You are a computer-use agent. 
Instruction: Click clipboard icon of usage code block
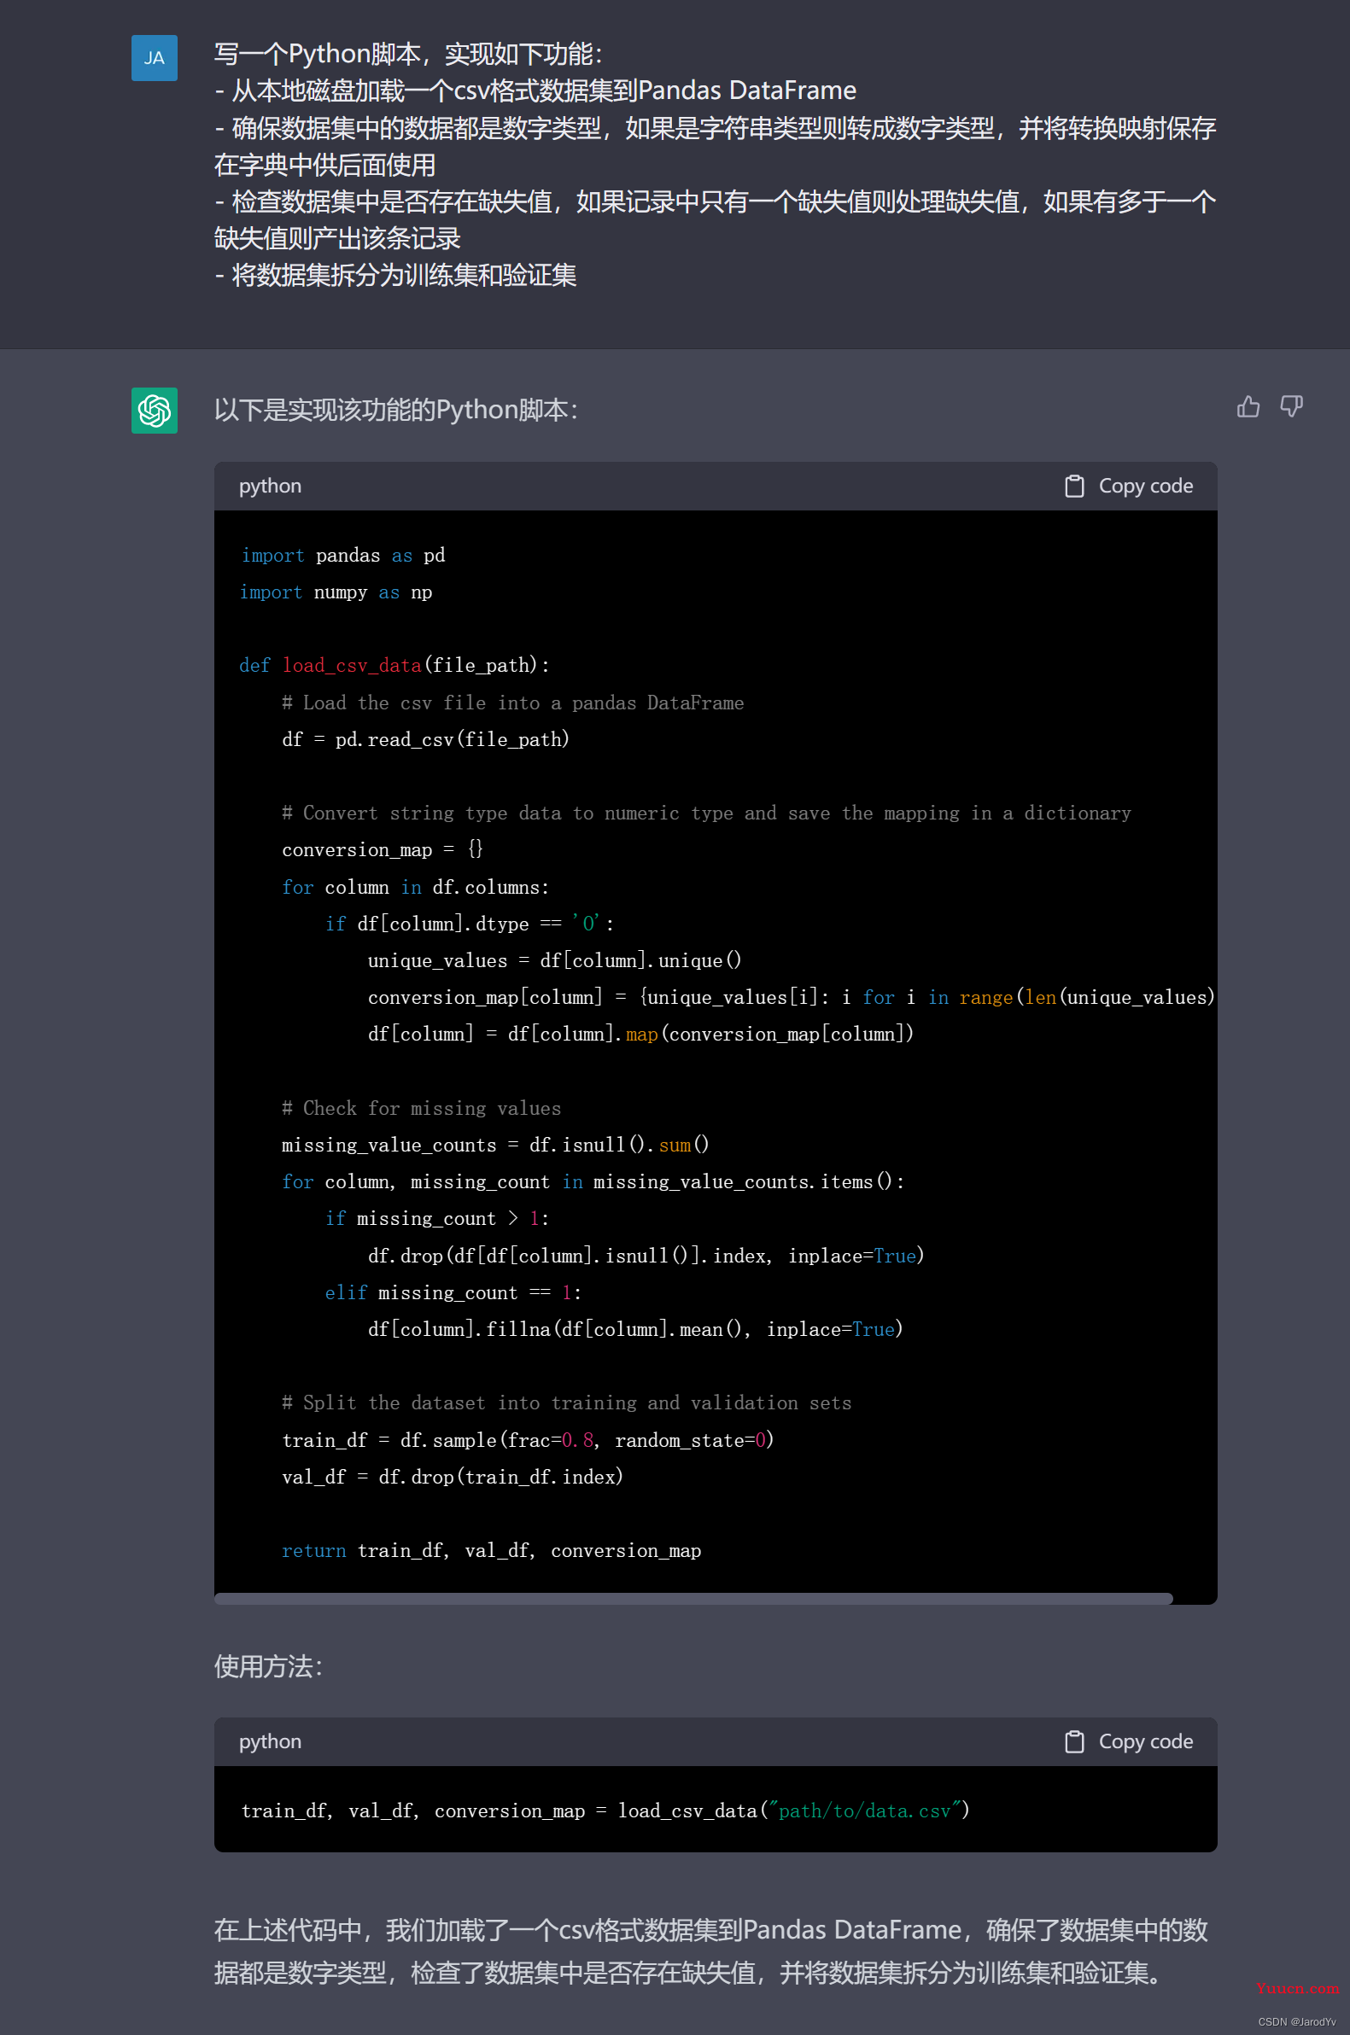[1073, 1741]
